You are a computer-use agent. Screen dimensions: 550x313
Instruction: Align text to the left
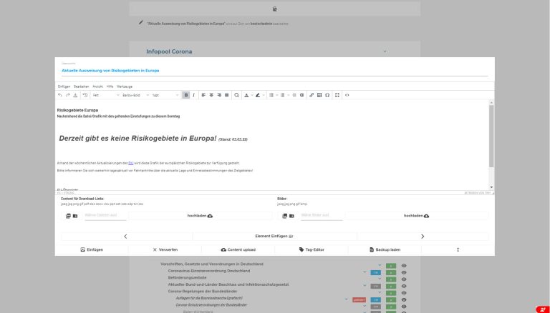point(203,94)
